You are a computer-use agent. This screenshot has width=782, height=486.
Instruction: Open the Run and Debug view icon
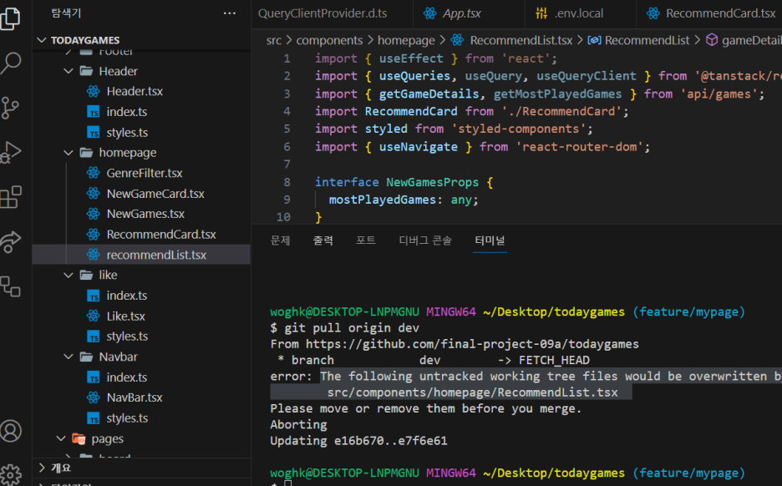pos(11,152)
